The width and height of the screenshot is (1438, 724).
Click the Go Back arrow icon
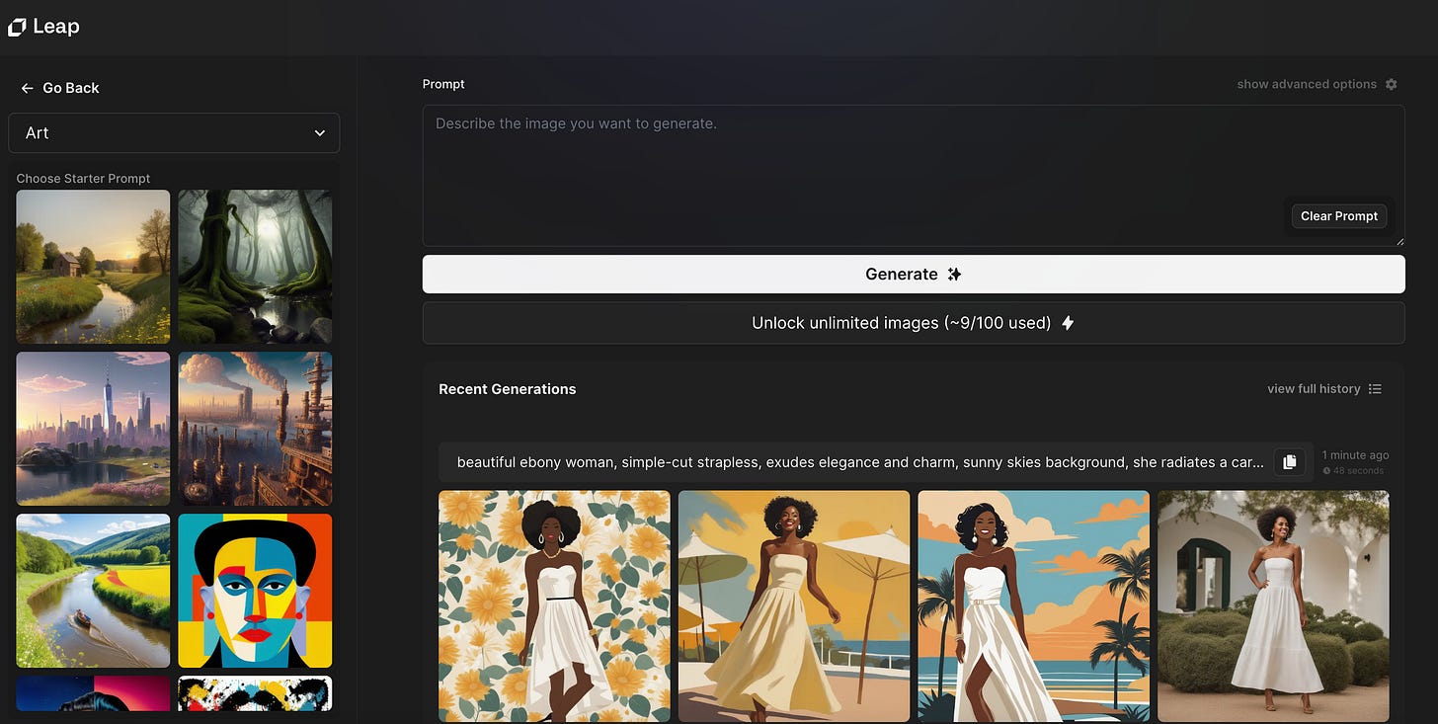pos(27,88)
